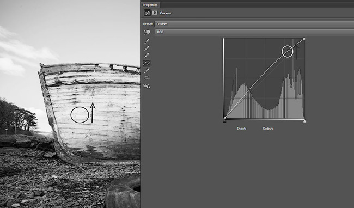Open the Preset dropdown showing Custom
The height and width of the screenshot is (208, 354).
pos(254,24)
